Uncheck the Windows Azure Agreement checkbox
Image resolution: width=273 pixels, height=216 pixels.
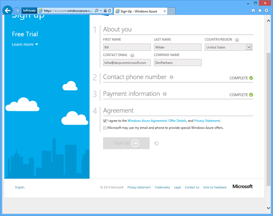point(105,121)
